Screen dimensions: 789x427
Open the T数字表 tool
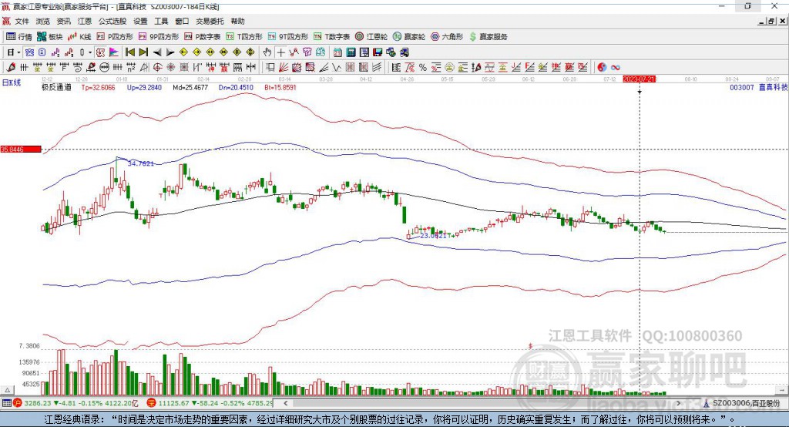pyautogui.click(x=331, y=37)
